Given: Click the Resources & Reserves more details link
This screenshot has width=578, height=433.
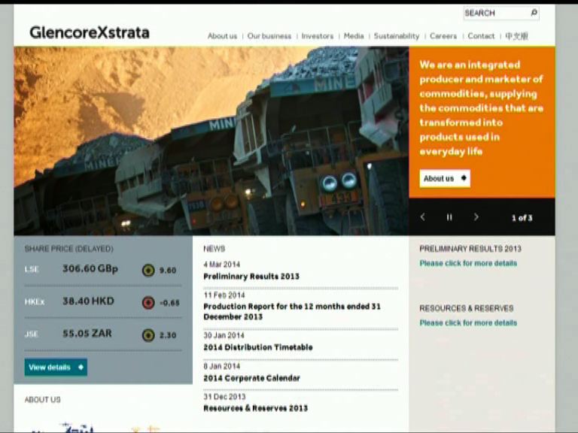Looking at the screenshot, I should pyautogui.click(x=467, y=322).
